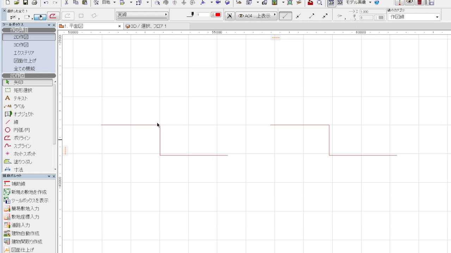Viewport: 451px width, 253px height.
Task: Select the 寸法 dimension tool
Action: [27, 169]
